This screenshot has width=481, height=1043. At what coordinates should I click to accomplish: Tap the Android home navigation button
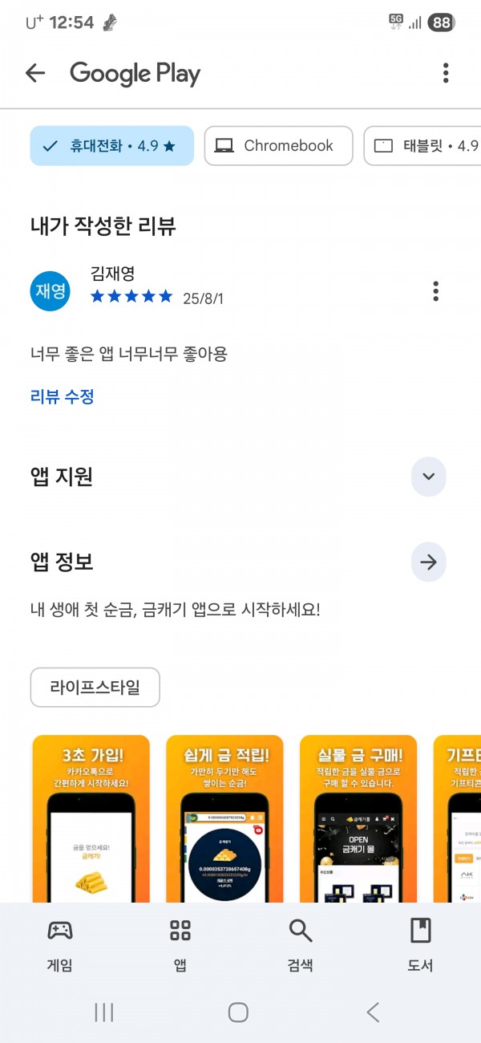coord(238,1012)
